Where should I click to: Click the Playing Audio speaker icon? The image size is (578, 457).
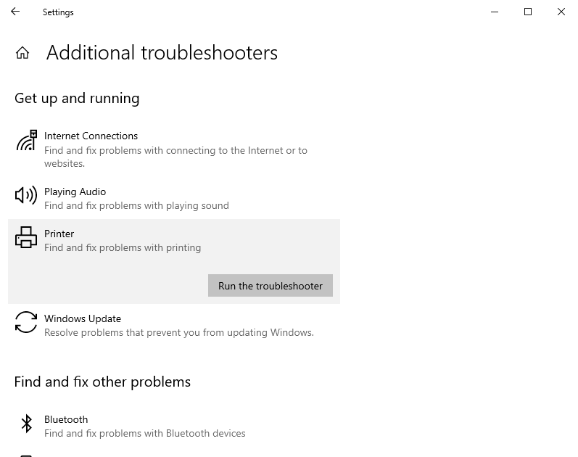point(26,195)
